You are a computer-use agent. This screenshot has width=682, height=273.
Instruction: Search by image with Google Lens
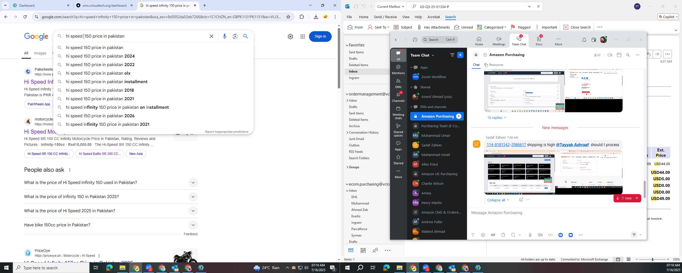(235, 36)
